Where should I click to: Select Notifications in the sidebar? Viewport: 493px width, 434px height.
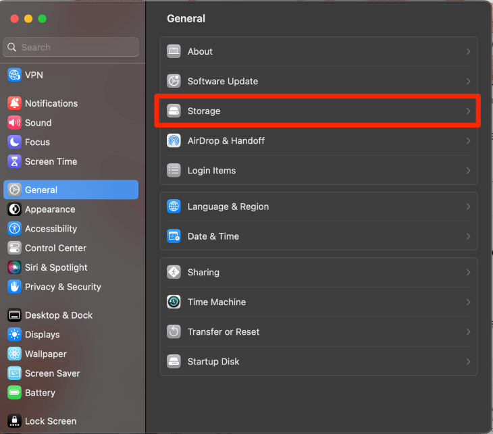pyautogui.click(x=51, y=103)
